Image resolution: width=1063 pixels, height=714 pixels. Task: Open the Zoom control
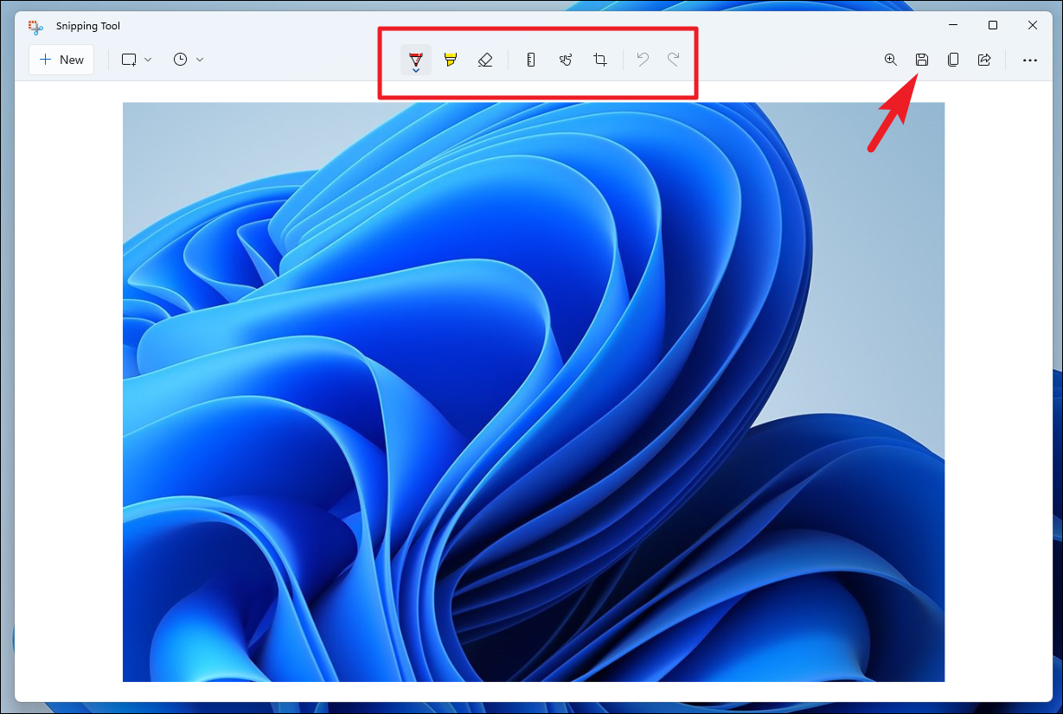coord(891,60)
